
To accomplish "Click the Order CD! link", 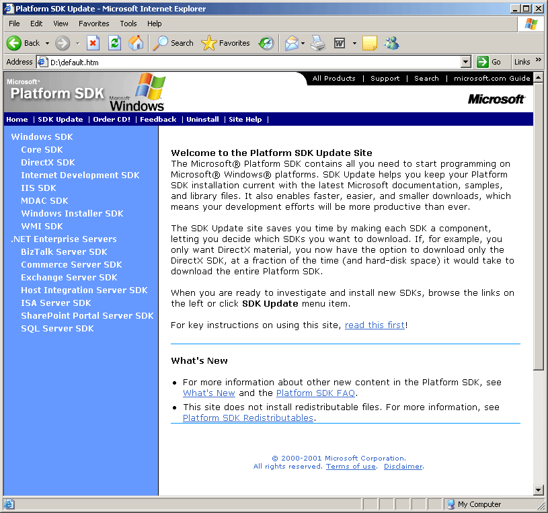I will [x=112, y=119].
